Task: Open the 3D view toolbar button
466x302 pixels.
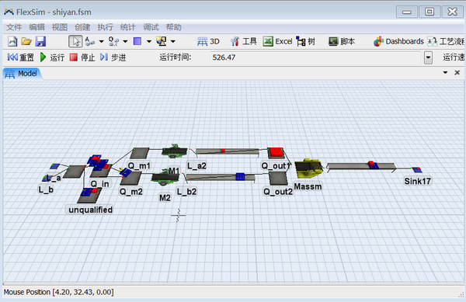Action: (x=208, y=41)
